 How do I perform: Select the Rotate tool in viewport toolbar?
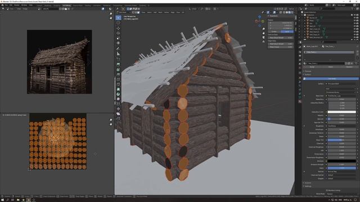[x=118, y=33]
